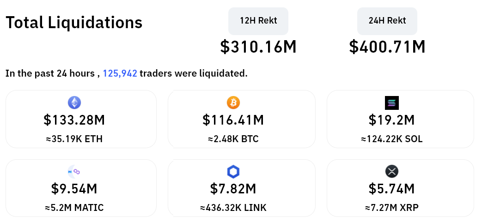Click the MATIC Polygon coin icon

[x=74, y=172]
